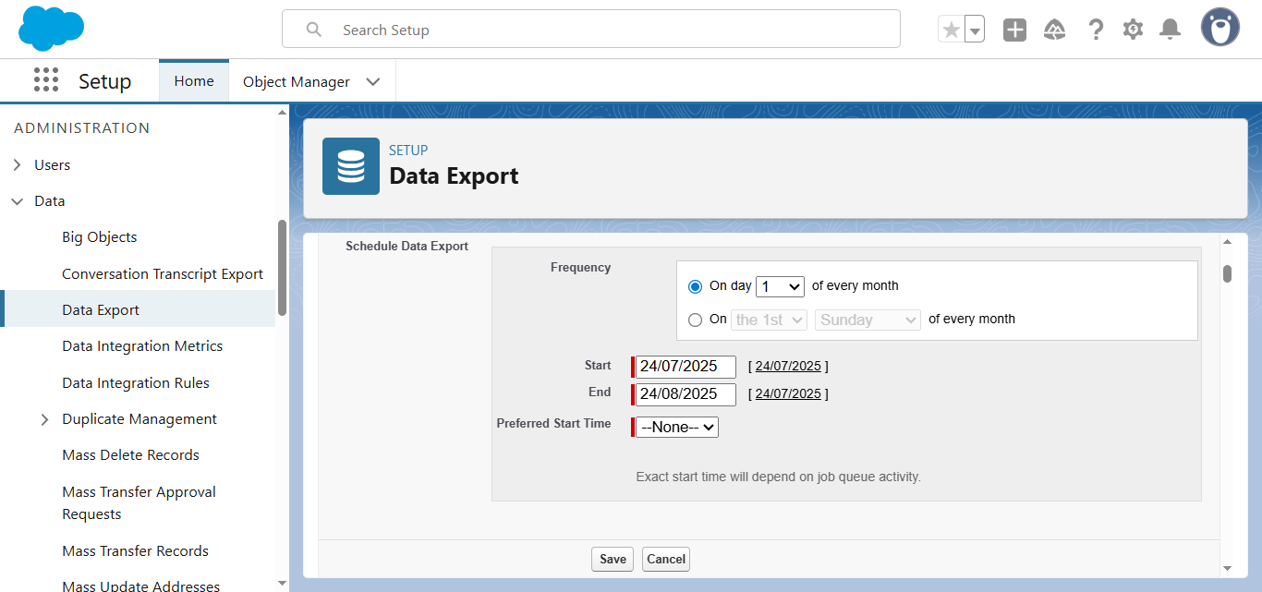
Task: Select the 'On day' radio button
Action: point(696,286)
